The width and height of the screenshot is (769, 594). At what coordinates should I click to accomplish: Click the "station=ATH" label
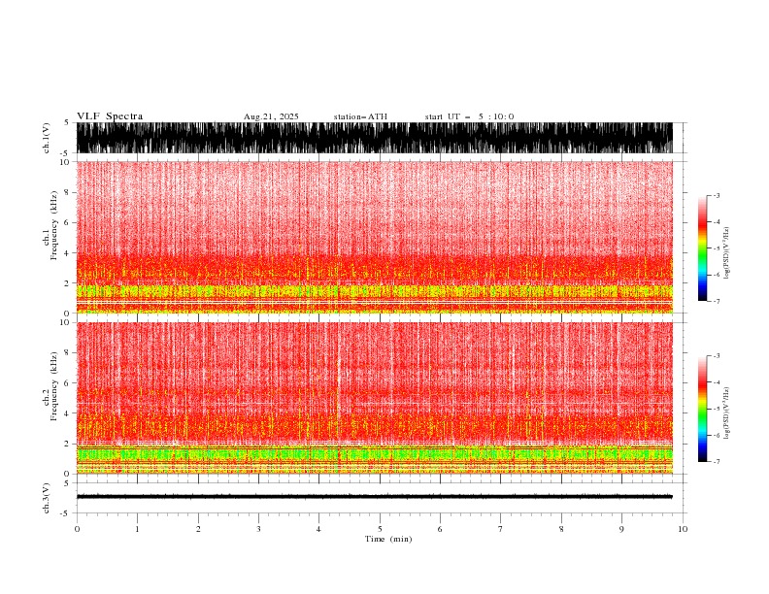pos(360,116)
